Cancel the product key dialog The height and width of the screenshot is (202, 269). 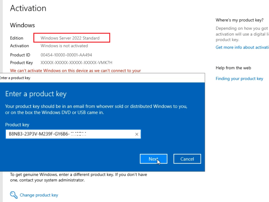[187, 159]
